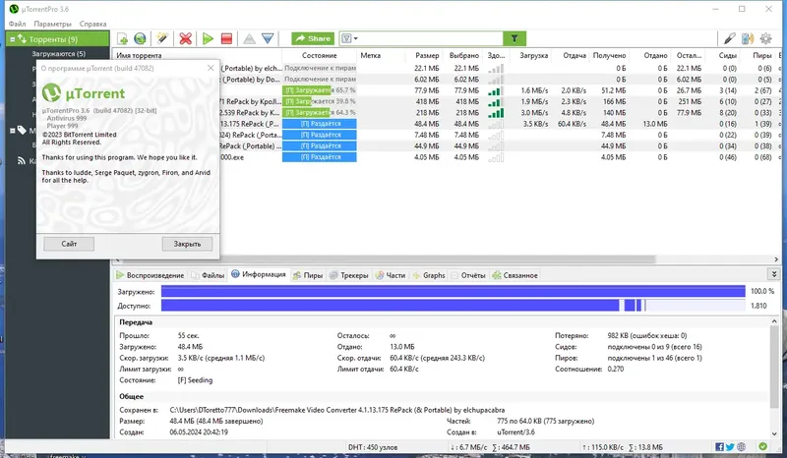Open the Отчёты tab

(x=468, y=275)
